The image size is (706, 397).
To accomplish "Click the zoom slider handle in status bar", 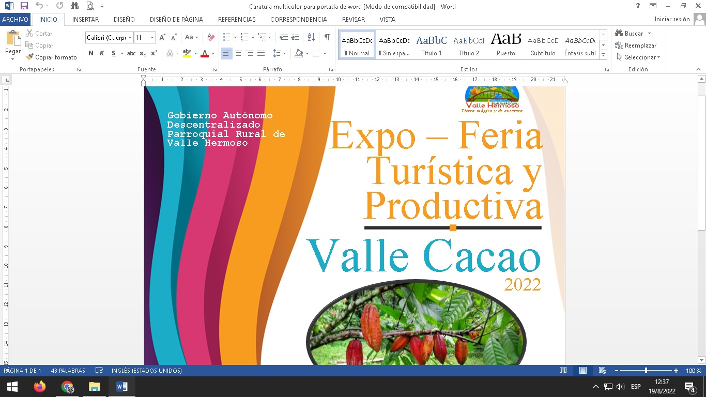I will click(646, 371).
